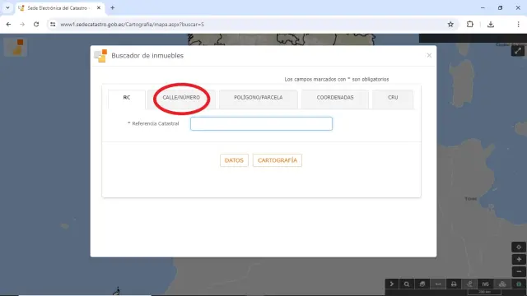Click the stacked-shapes icon in map toolbar
527x296 pixels.
click(x=502, y=284)
